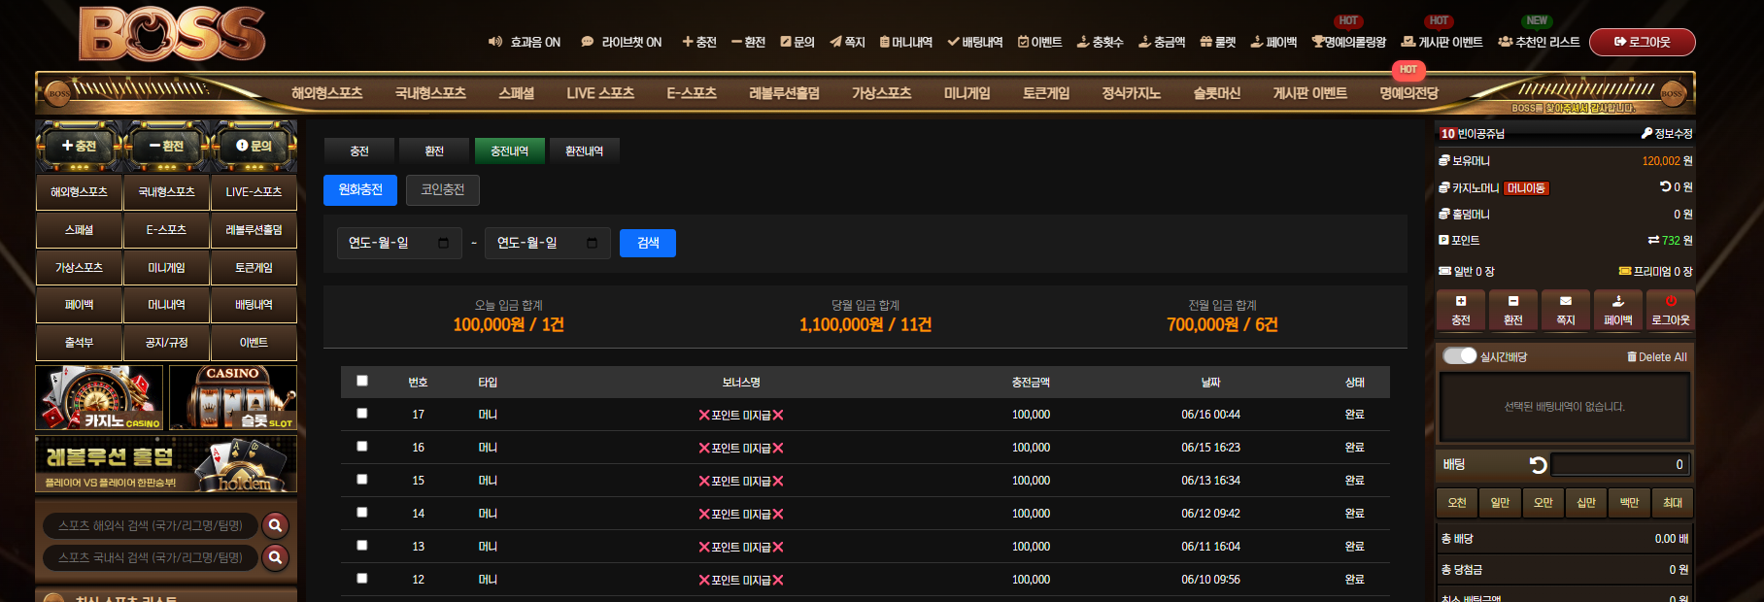Click the 머니이동 red button
1764x602 pixels.
pos(1526,188)
